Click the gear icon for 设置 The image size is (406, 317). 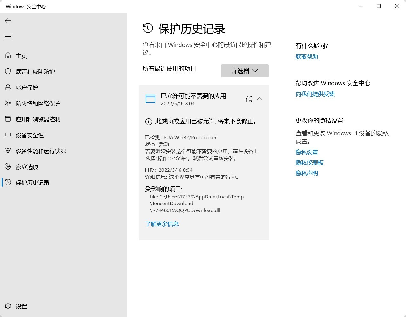[8, 306]
